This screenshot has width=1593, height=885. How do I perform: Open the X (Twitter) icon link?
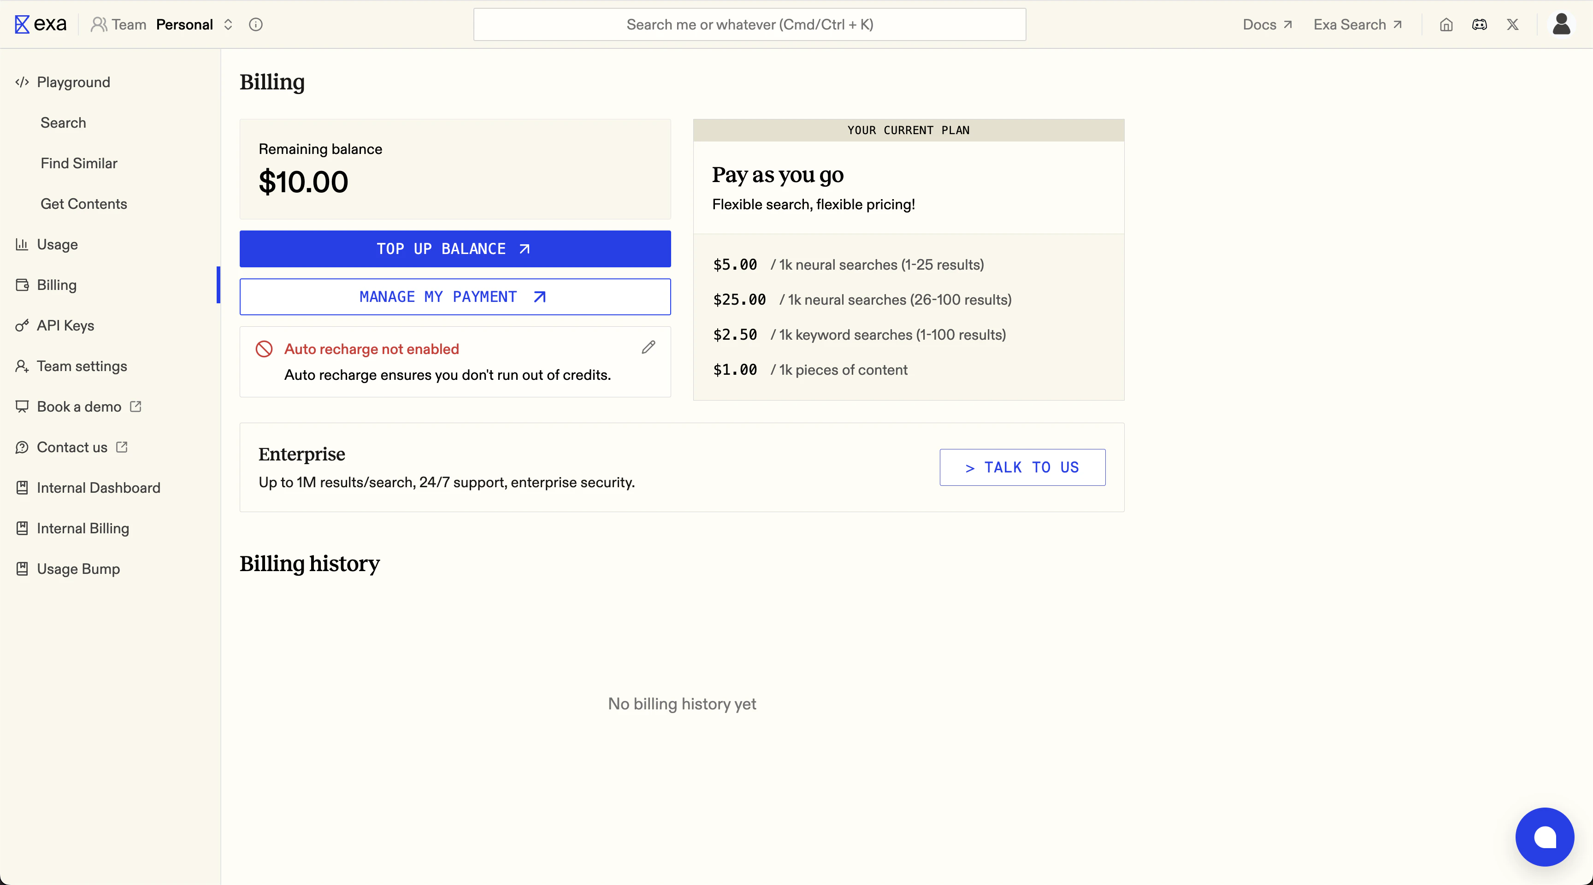(x=1513, y=25)
